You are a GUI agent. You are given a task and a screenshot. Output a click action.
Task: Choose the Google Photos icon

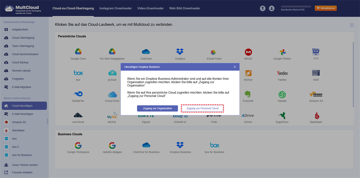pyautogui.click(x=282, y=52)
